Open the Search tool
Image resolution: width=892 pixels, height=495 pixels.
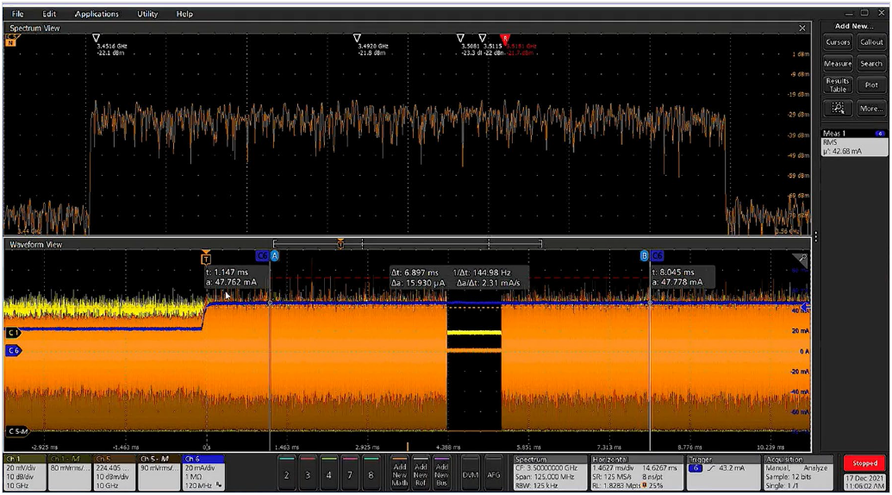871,64
